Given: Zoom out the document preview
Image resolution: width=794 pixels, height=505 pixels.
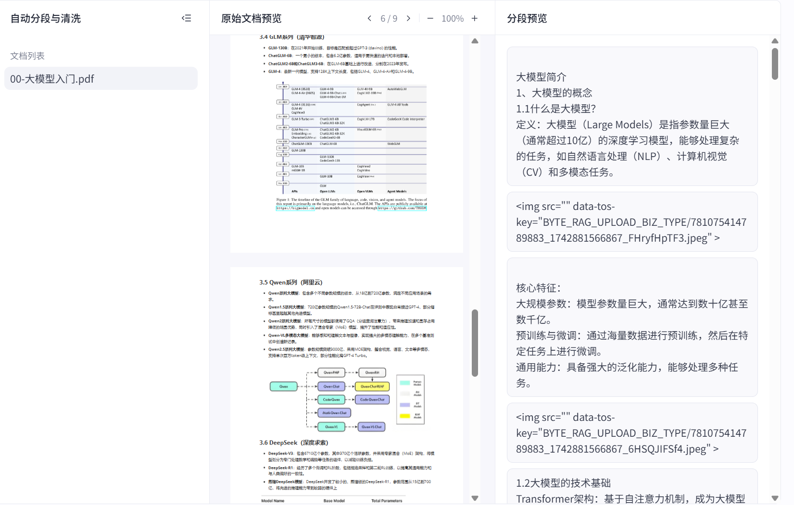Looking at the screenshot, I should [x=430, y=18].
